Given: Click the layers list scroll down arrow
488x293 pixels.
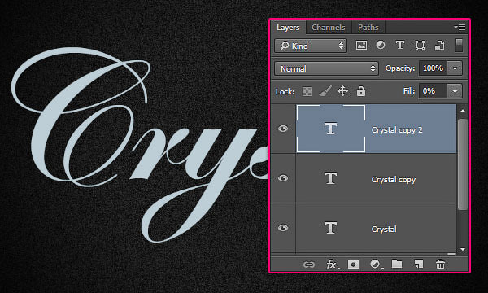Looking at the screenshot, I should click(x=463, y=249).
